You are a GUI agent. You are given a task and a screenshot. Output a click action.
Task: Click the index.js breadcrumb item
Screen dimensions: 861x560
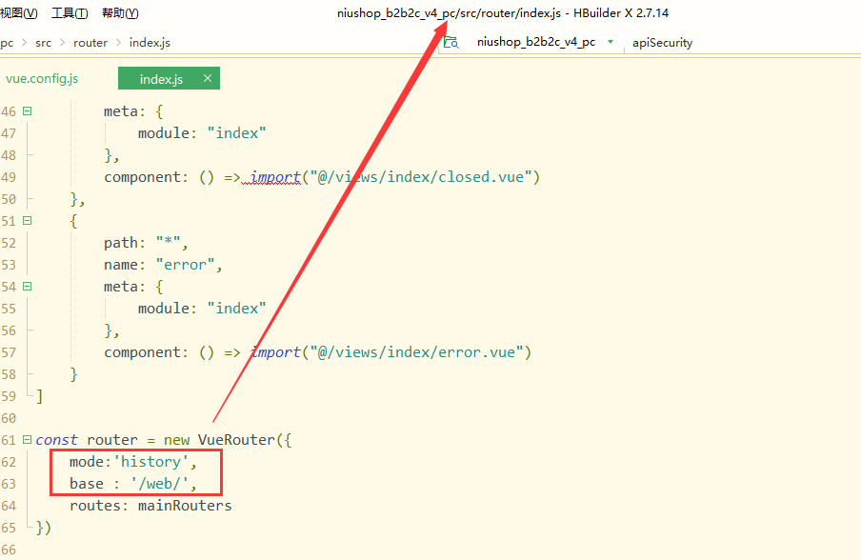(150, 43)
